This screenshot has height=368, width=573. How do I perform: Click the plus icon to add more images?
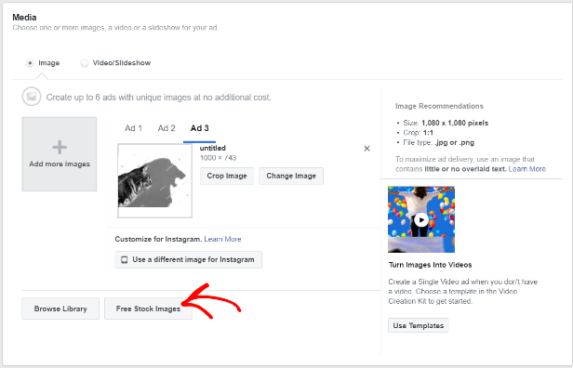pyautogui.click(x=60, y=147)
